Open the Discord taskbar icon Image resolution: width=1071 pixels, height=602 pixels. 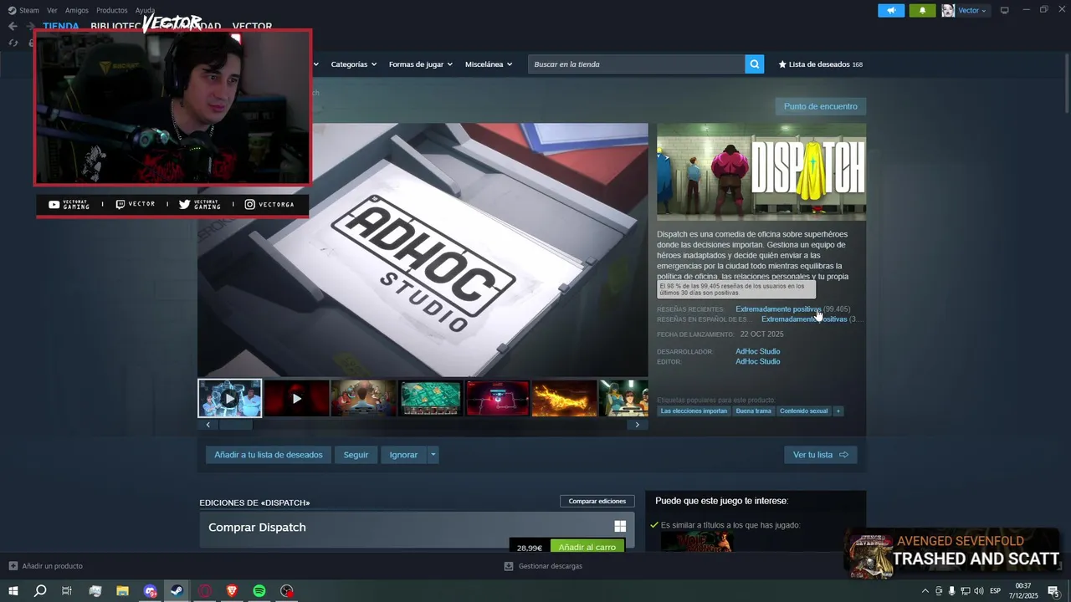[150, 591]
